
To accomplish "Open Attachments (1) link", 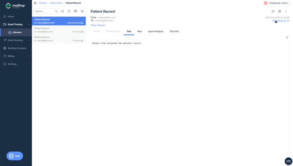I will click(281, 21).
